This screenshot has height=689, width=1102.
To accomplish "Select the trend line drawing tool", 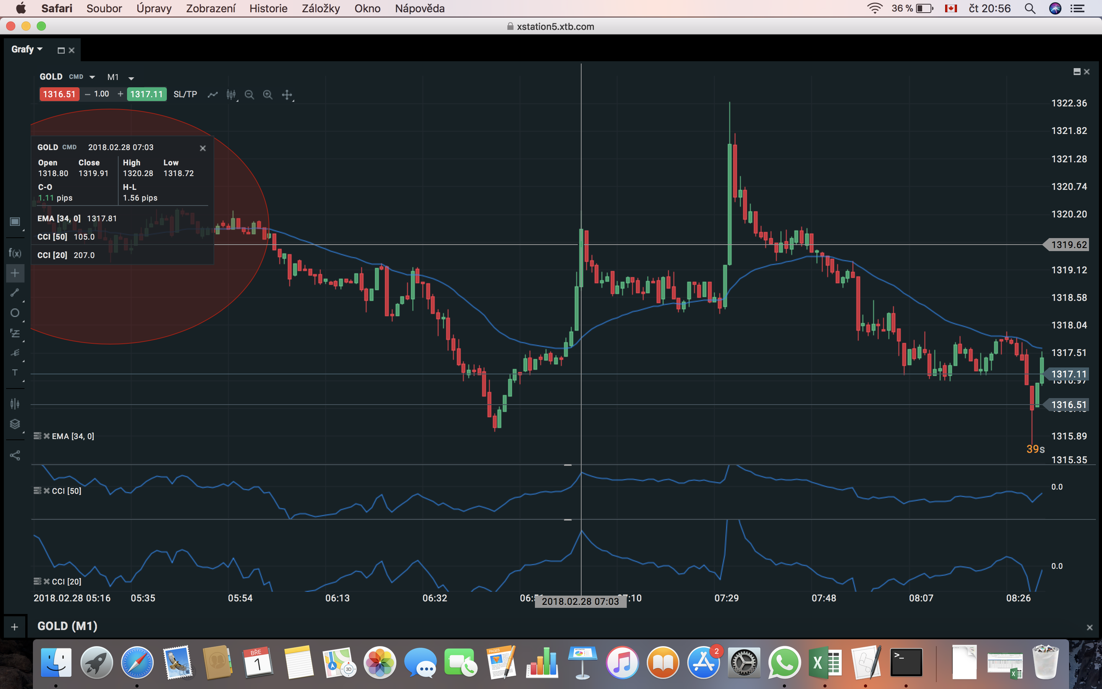I will pyautogui.click(x=15, y=292).
